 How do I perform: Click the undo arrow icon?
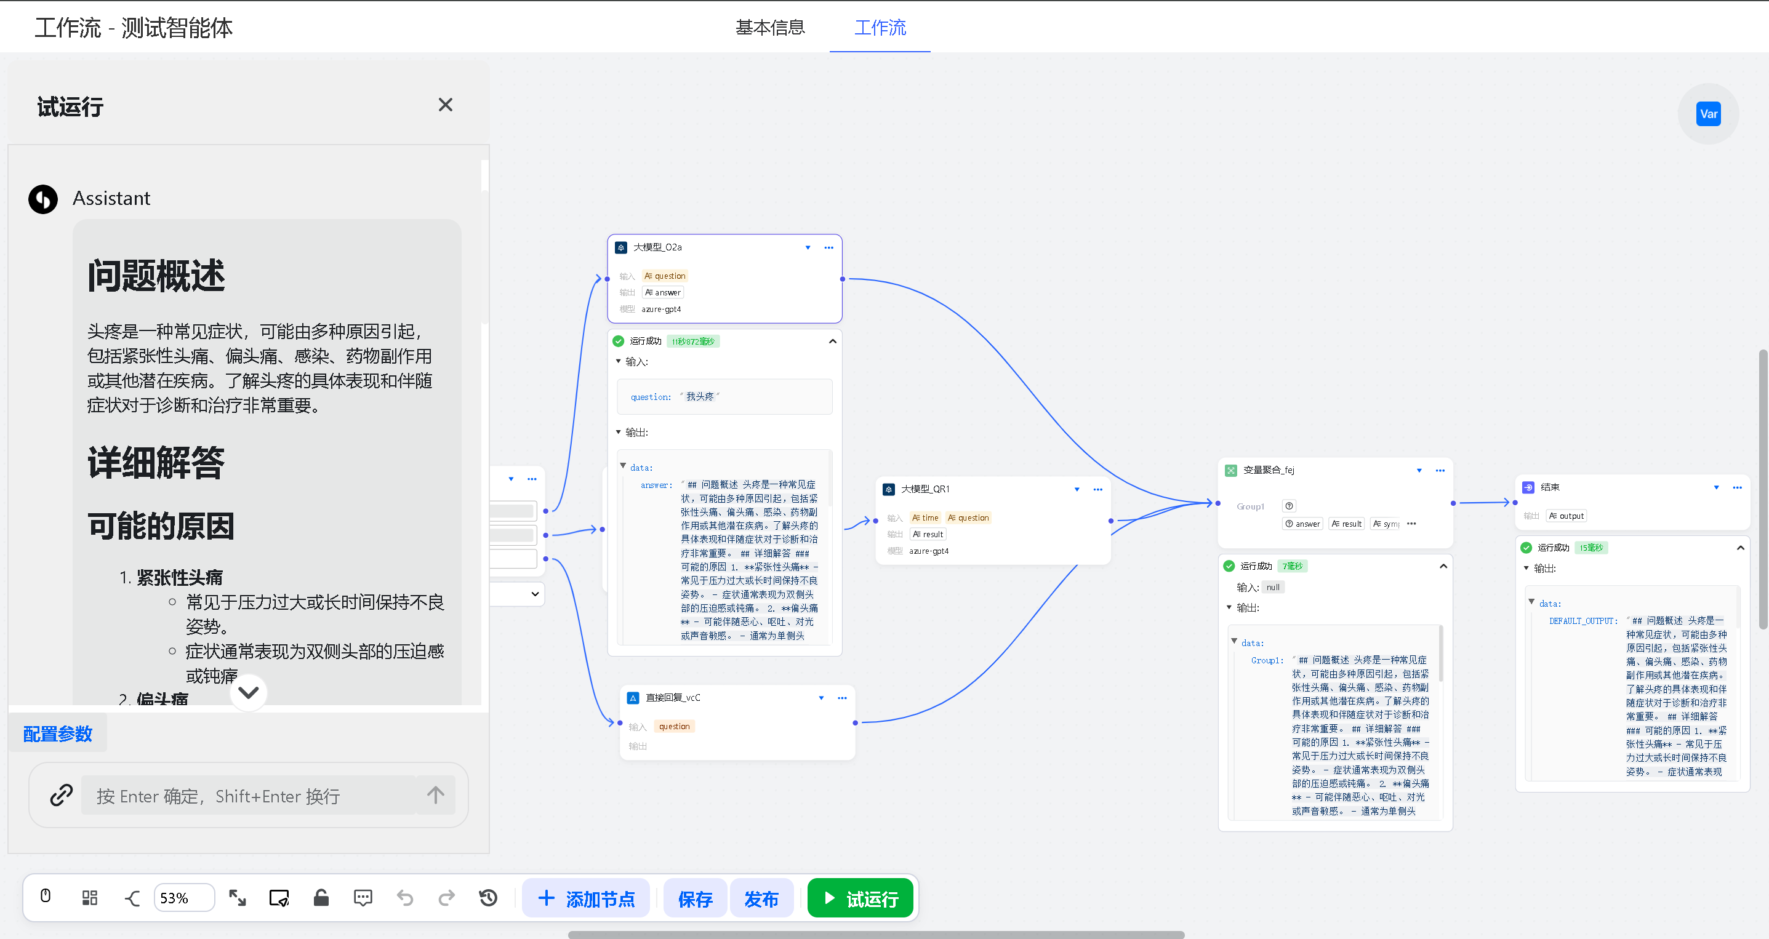(405, 897)
